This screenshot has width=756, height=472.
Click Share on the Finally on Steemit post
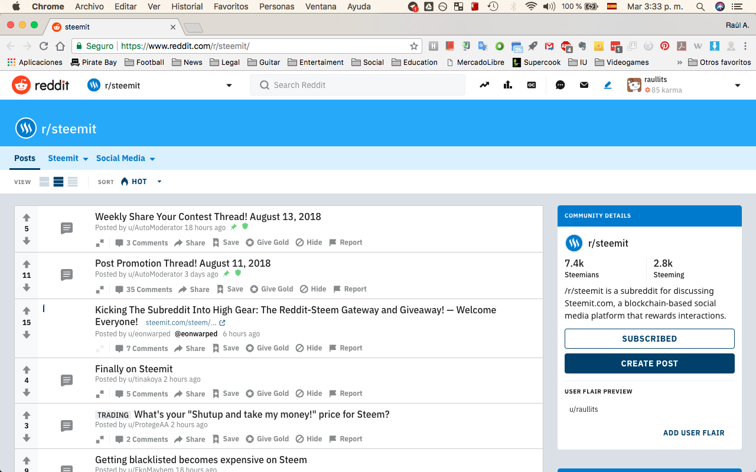pos(190,394)
